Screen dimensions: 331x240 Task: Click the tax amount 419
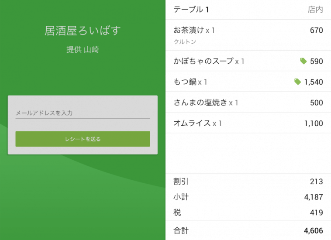(x=317, y=213)
